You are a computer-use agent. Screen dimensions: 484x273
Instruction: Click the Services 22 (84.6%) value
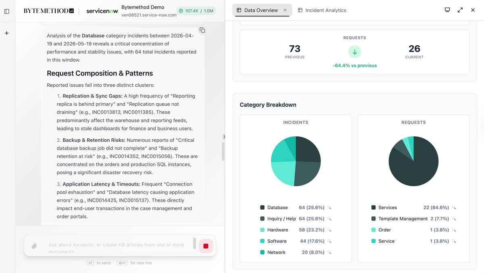pyautogui.click(x=436, y=208)
